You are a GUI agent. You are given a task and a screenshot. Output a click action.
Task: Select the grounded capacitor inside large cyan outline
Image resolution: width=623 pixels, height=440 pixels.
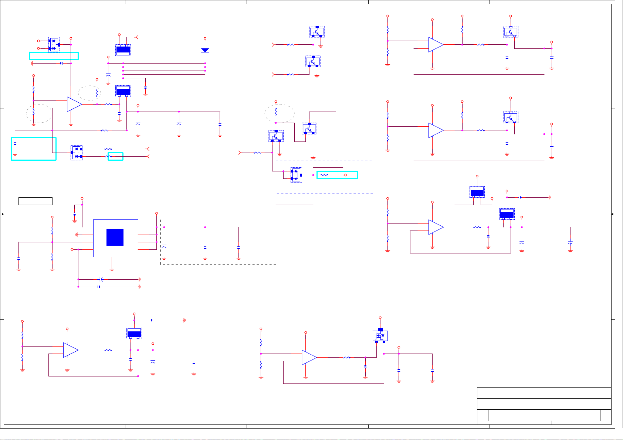(15, 143)
